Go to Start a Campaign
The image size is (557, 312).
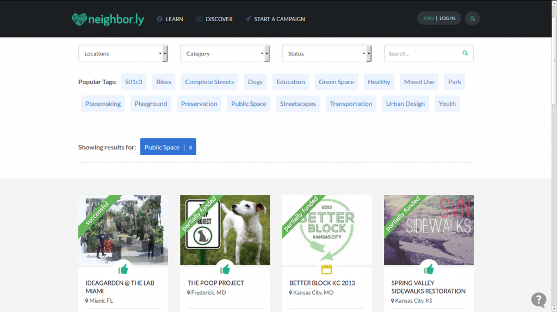(x=279, y=19)
